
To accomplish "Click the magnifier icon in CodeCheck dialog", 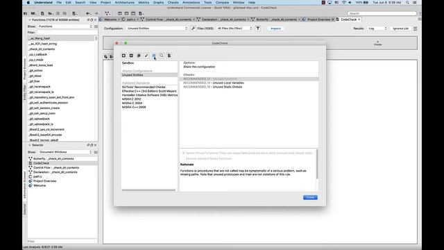I will pyautogui.click(x=162, y=56).
